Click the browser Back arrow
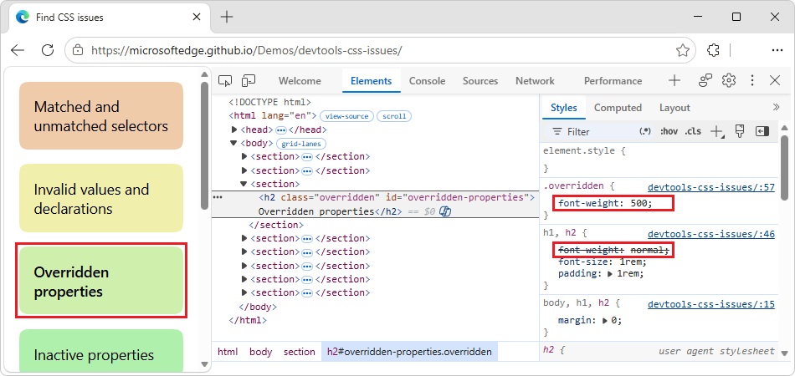 (18, 50)
